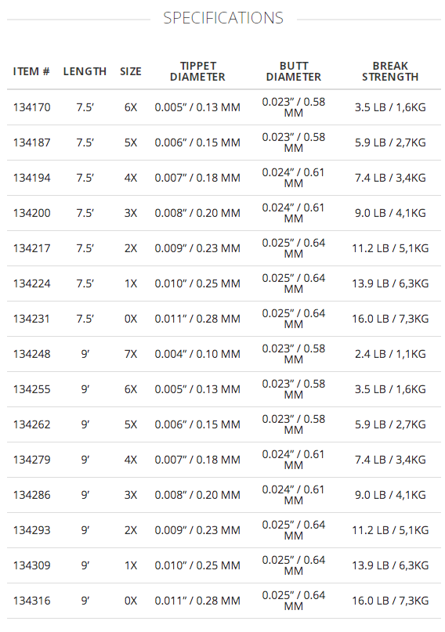Select the TIPPET DIAMETER column header
Screen dimensions: 445x632
pos(197,71)
